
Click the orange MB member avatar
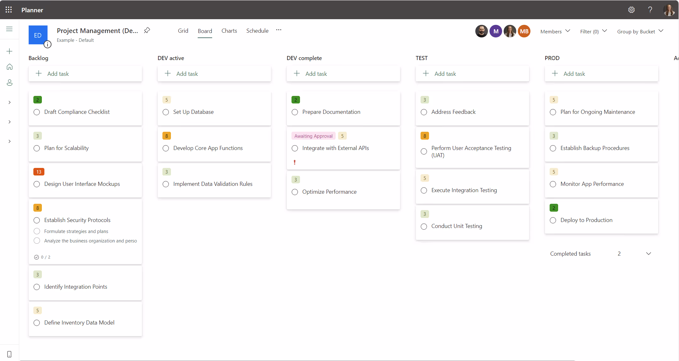[x=524, y=31]
